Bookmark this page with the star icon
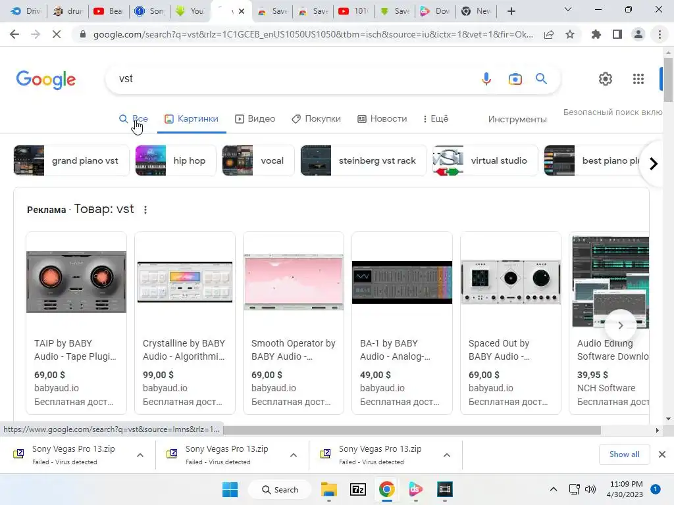This screenshot has width=674, height=505. click(570, 34)
